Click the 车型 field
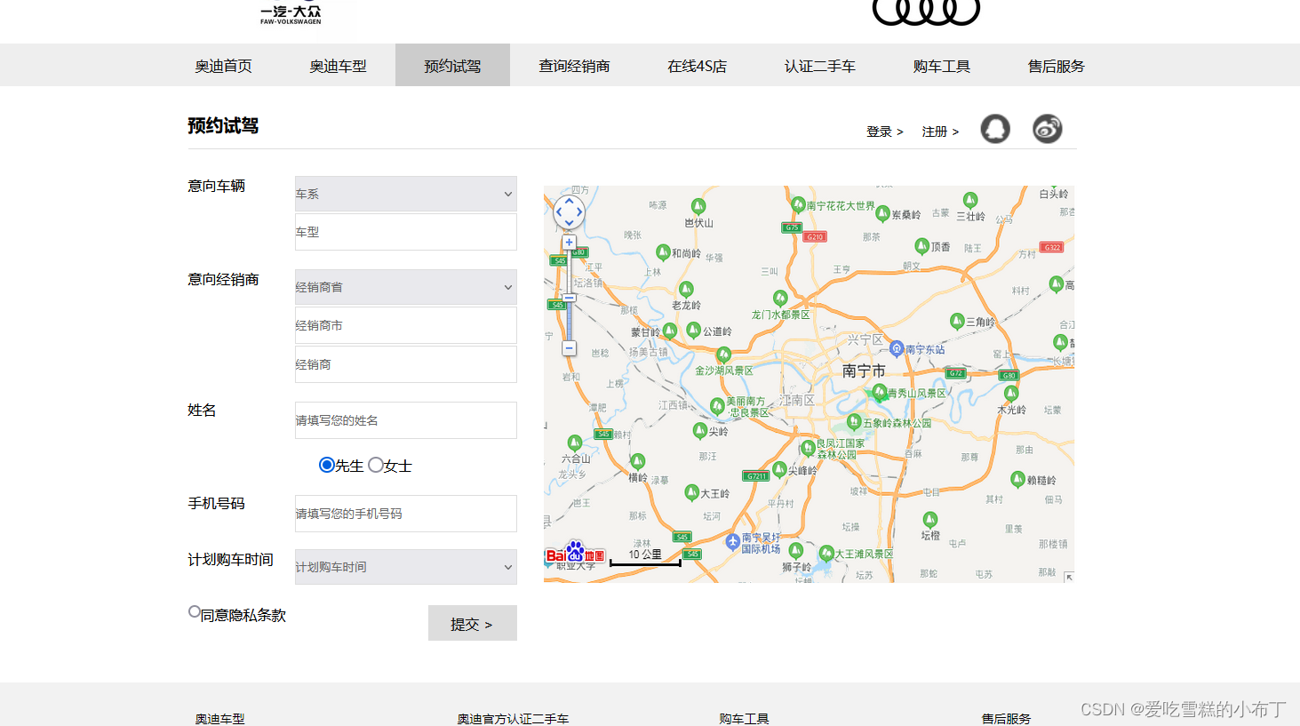The image size is (1300, 726). 406,232
